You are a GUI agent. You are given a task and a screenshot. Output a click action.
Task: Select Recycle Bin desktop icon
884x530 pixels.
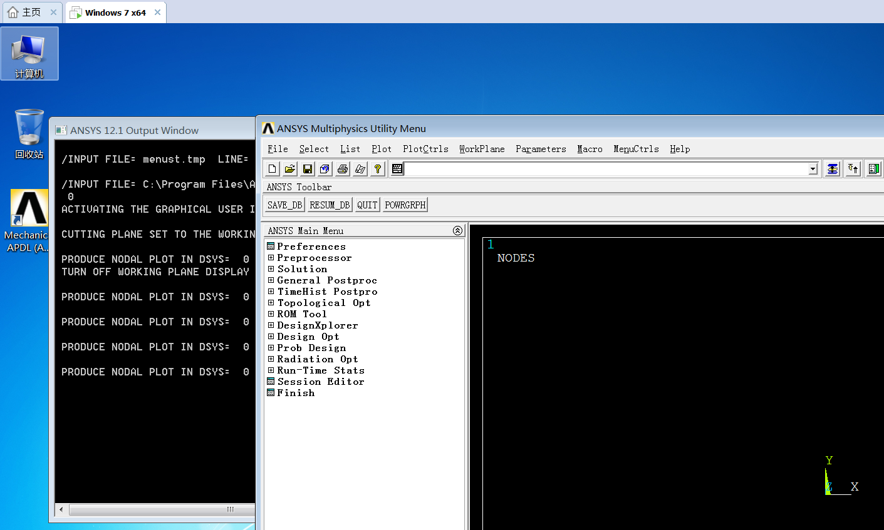pos(29,134)
